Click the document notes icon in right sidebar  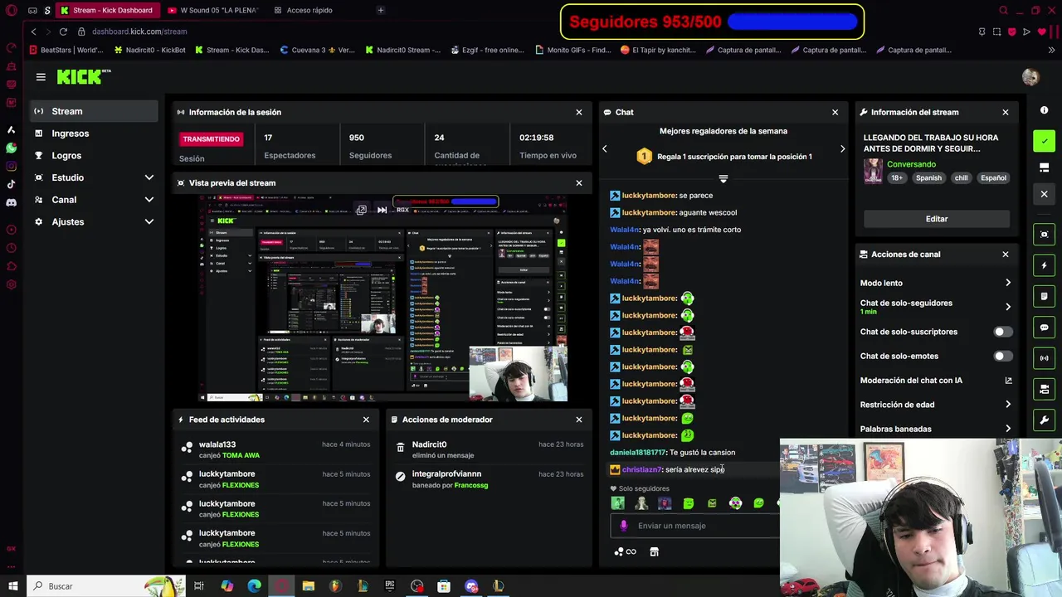pyautogui.click(x=1044, y=296)
